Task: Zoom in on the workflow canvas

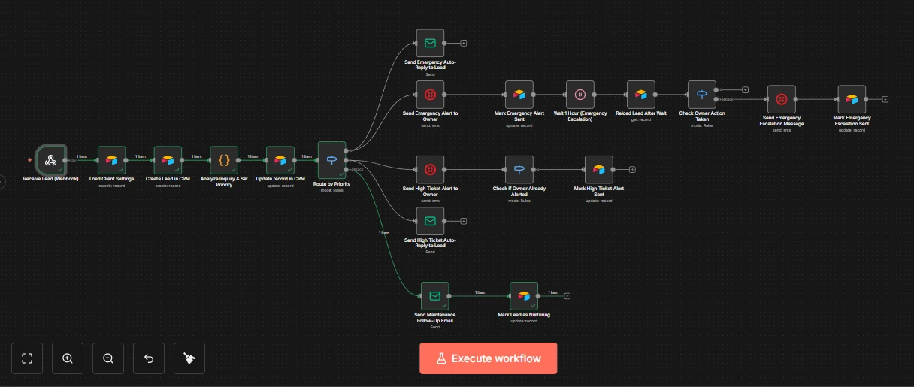Action: [x=68, y=358]
